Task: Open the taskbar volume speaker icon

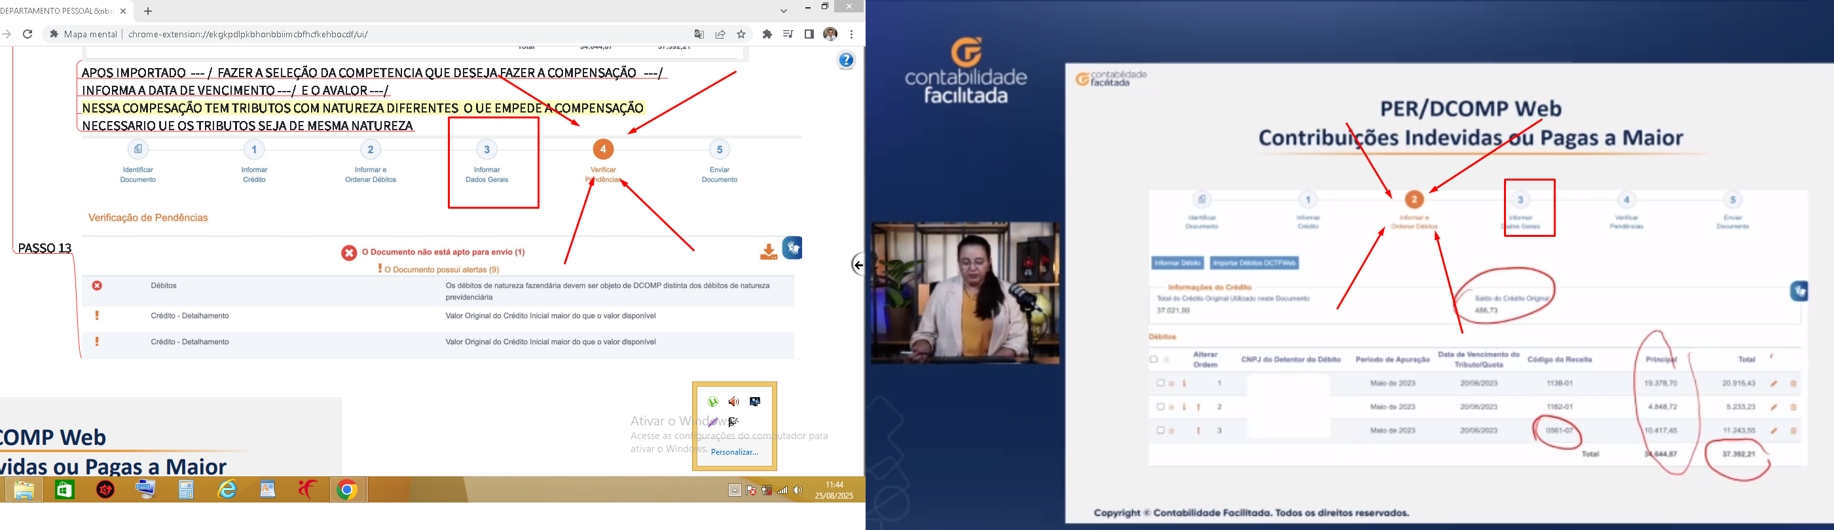Action: [798, 490]
